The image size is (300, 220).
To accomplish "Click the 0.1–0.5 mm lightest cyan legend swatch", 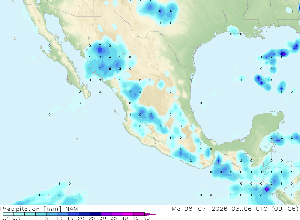I will [8, 214].
